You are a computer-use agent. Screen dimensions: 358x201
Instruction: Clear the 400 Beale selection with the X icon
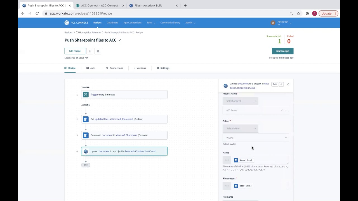click(x=282, y=110)
